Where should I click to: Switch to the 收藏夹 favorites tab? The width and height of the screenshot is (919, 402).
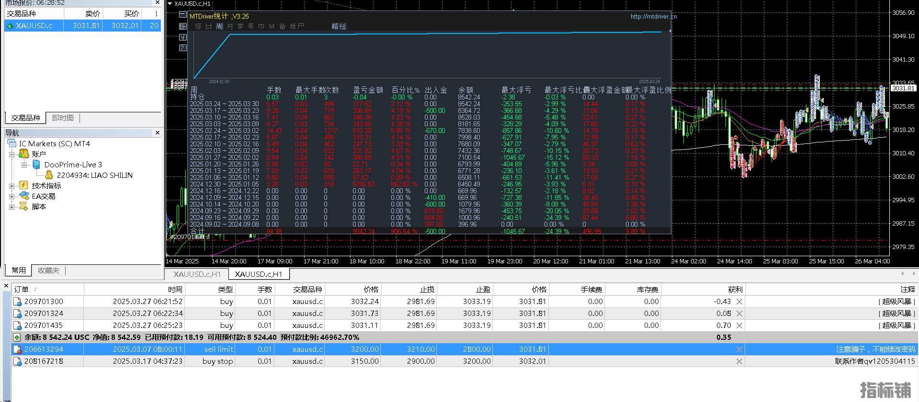(49, 270)
